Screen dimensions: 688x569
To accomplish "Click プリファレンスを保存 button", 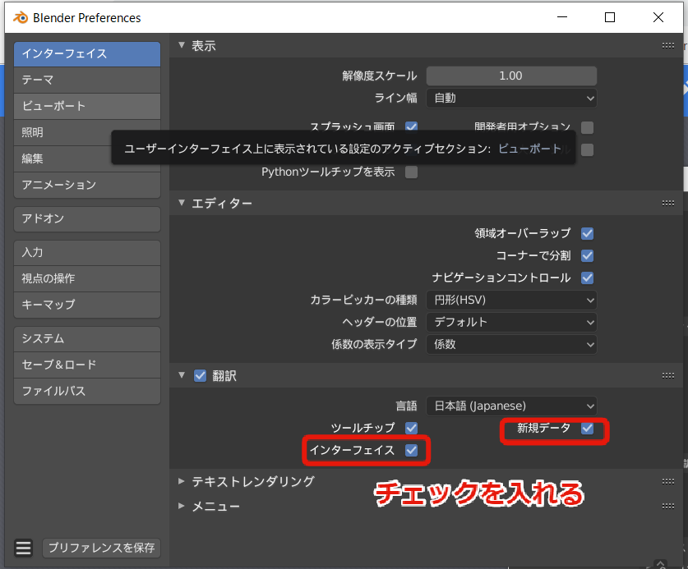I will coord(101,548).
